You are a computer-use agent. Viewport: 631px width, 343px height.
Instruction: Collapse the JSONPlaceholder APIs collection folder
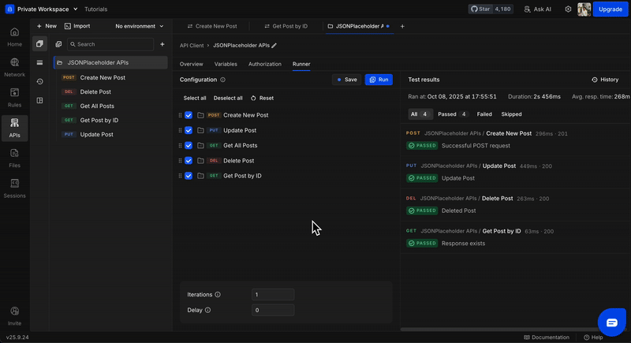pos(60,62)
